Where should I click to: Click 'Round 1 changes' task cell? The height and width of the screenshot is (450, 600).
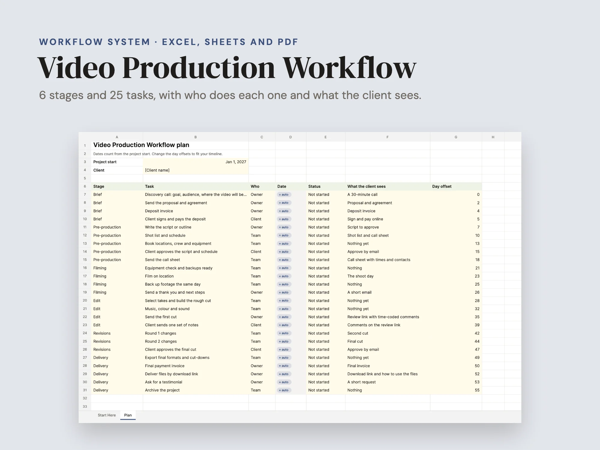point(196,333)
